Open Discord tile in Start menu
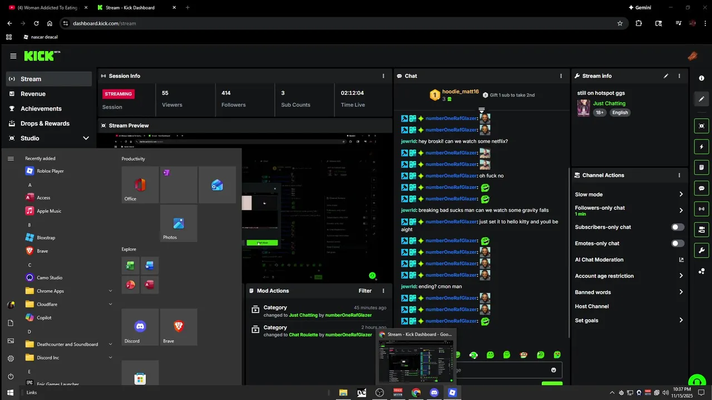 pyautogui.click(x=140, y=327)
